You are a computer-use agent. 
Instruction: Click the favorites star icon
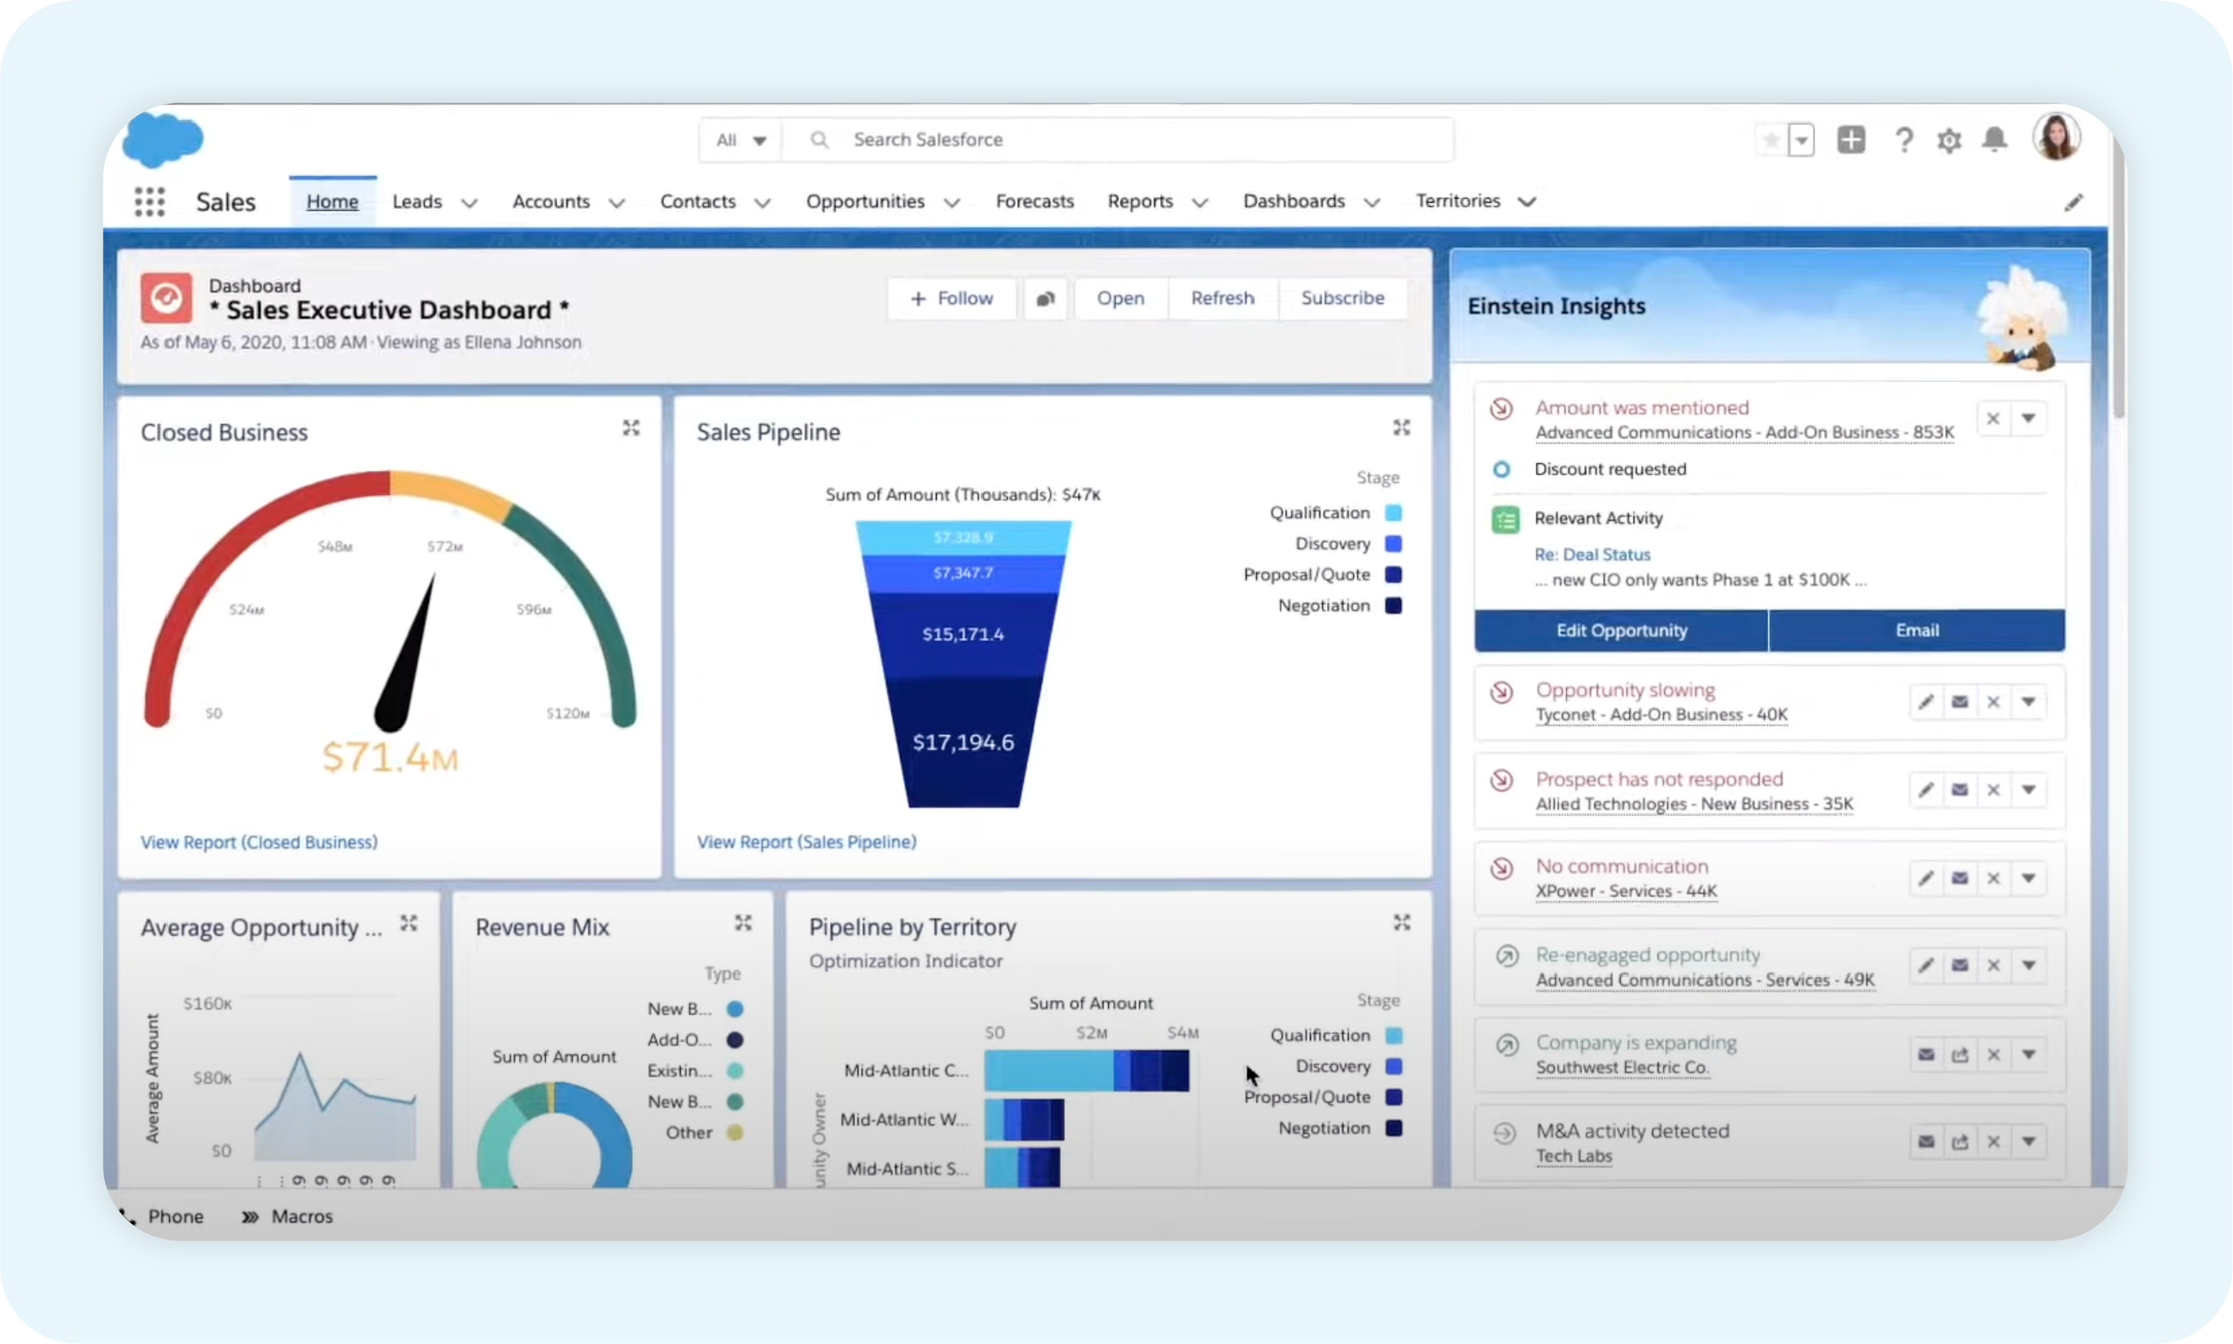[x=1771, y=140]
